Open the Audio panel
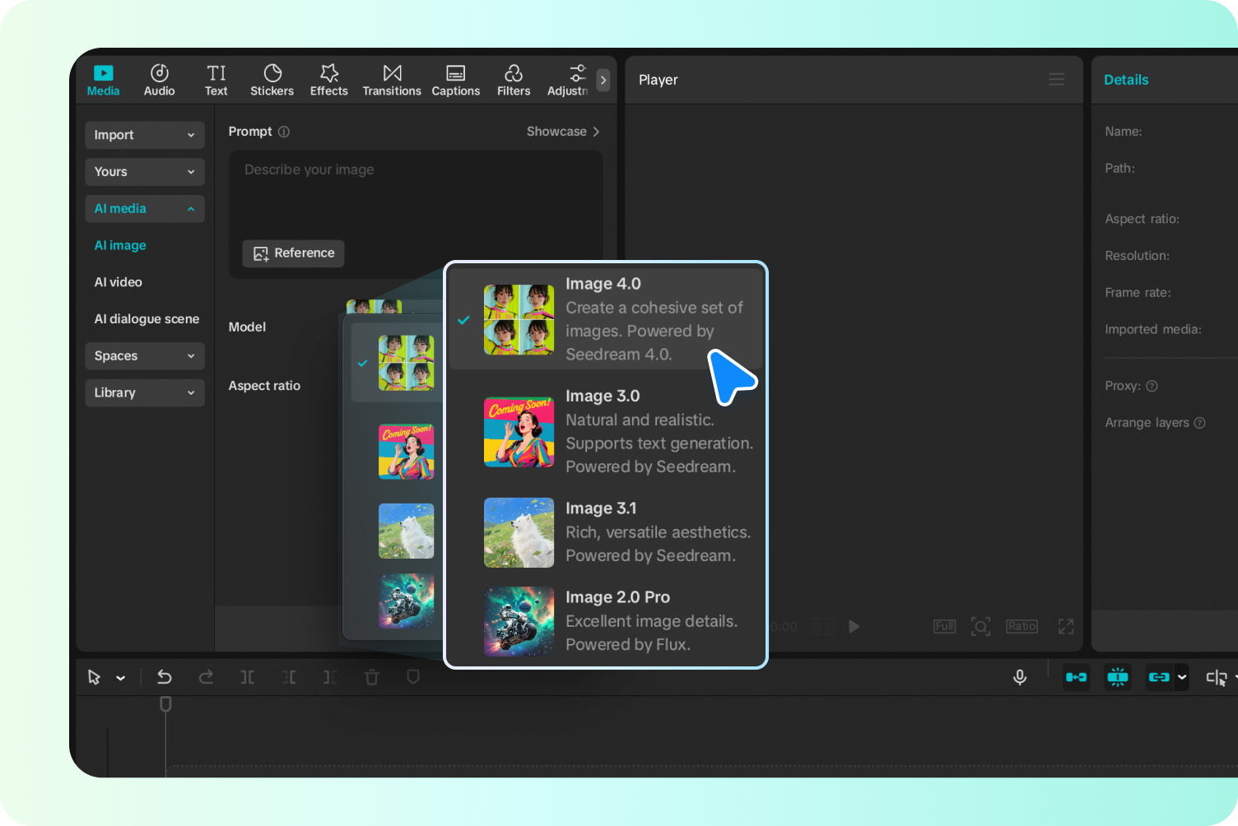The height and width of the screenshot is (826, 1238). tap(159, 79)
